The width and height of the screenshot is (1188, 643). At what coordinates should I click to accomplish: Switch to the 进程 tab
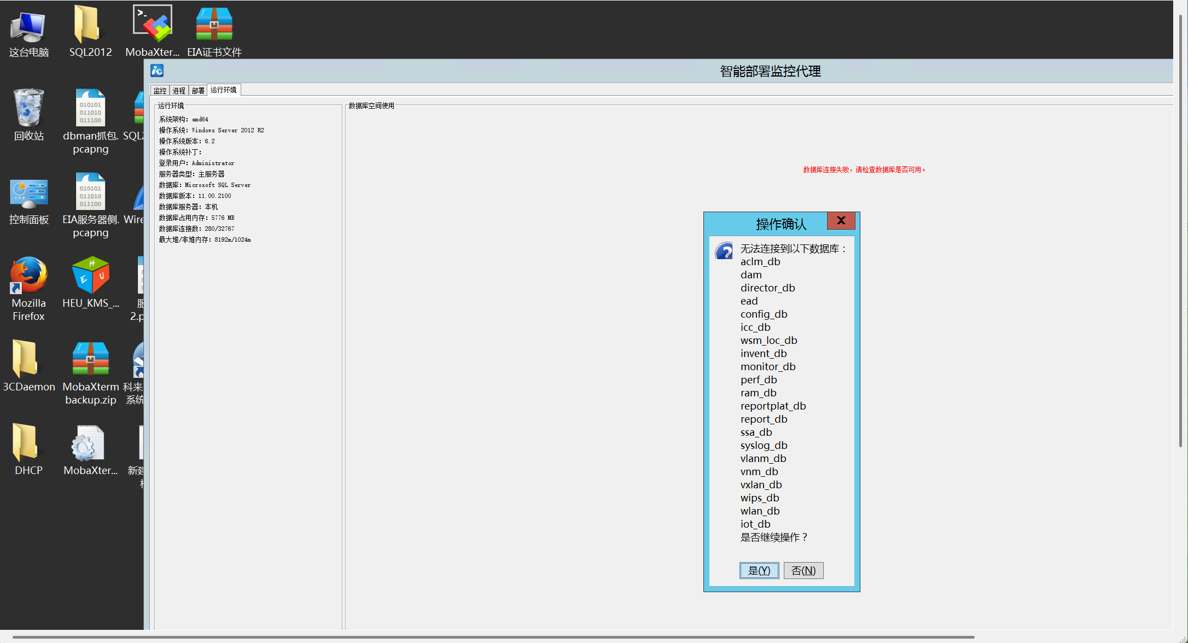[179, 91]
